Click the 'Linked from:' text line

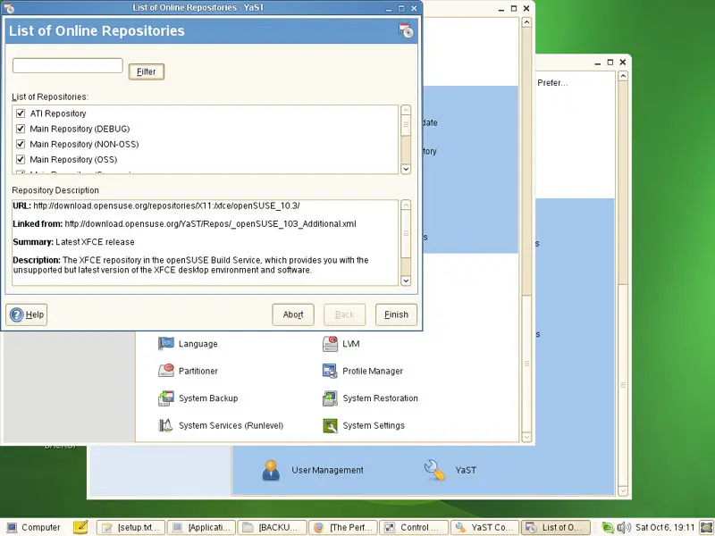click(185, 224)
